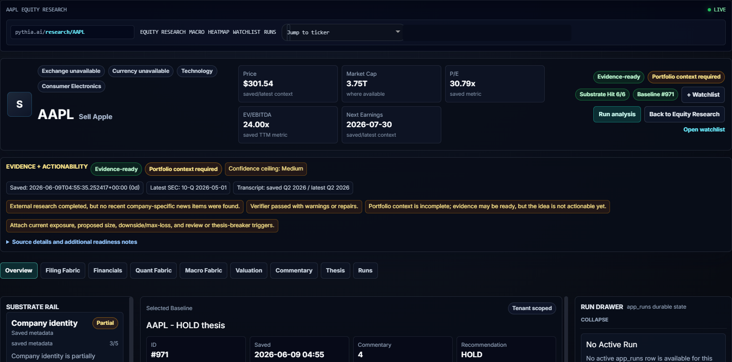Viewport: 732px width, 362px height.
Task: Click the Technology sector tag
Action: (197, 71)
